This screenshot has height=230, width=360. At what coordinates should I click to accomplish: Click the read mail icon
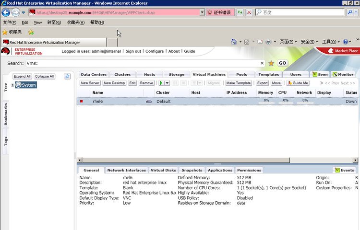click(x=260, y=42)
